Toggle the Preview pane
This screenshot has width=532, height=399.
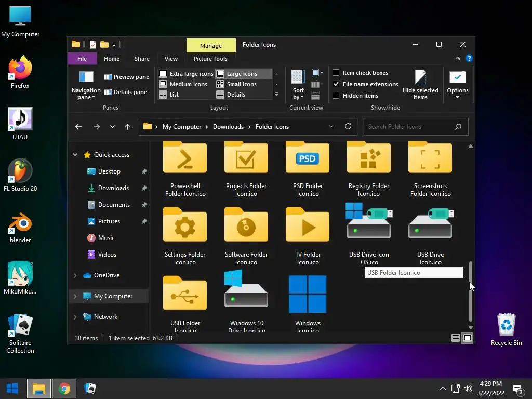(x=126, y=77)
